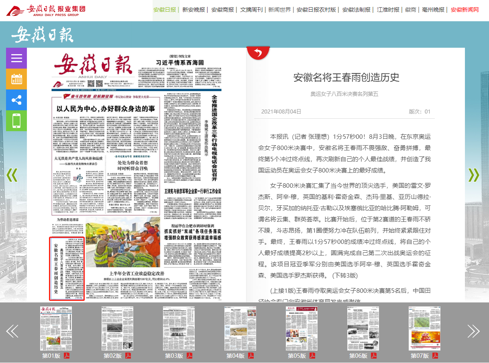The width and height of the screenshot is (489, 363).
Task: Download PDF icon for 第01版
Action: pos(66,356)
